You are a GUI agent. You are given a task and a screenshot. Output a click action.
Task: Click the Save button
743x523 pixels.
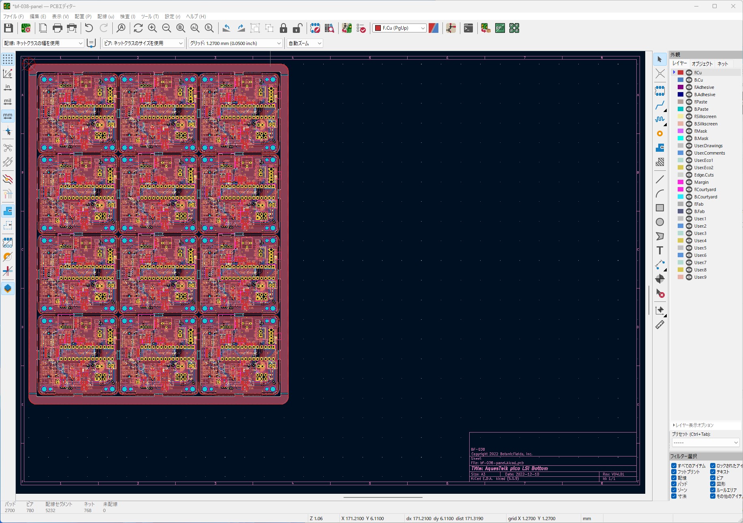coord(8,28)
